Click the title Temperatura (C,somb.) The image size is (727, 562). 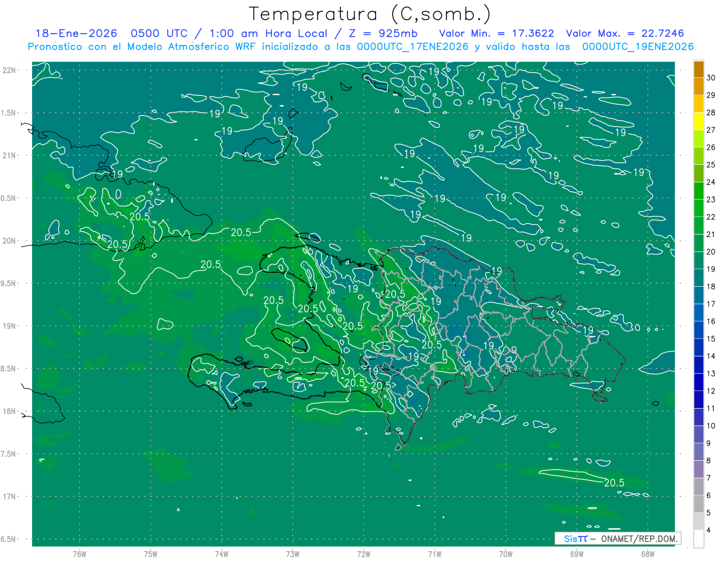370,13
